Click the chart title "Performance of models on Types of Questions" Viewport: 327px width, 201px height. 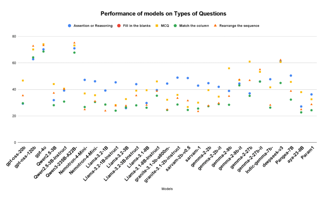coord(163,14)
